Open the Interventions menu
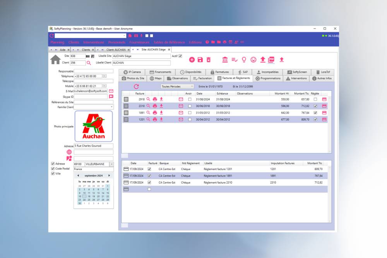Screen dimensions: 387x258 pyautogui.click(x=94, y=42)
